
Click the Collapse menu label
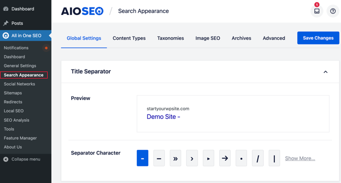26,159
